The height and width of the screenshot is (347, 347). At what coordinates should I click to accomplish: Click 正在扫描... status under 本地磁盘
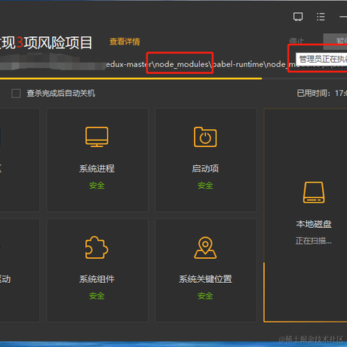314,241
